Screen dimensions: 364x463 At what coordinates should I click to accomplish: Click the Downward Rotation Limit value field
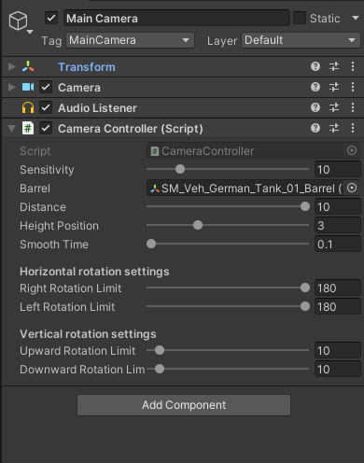point(338,370)
